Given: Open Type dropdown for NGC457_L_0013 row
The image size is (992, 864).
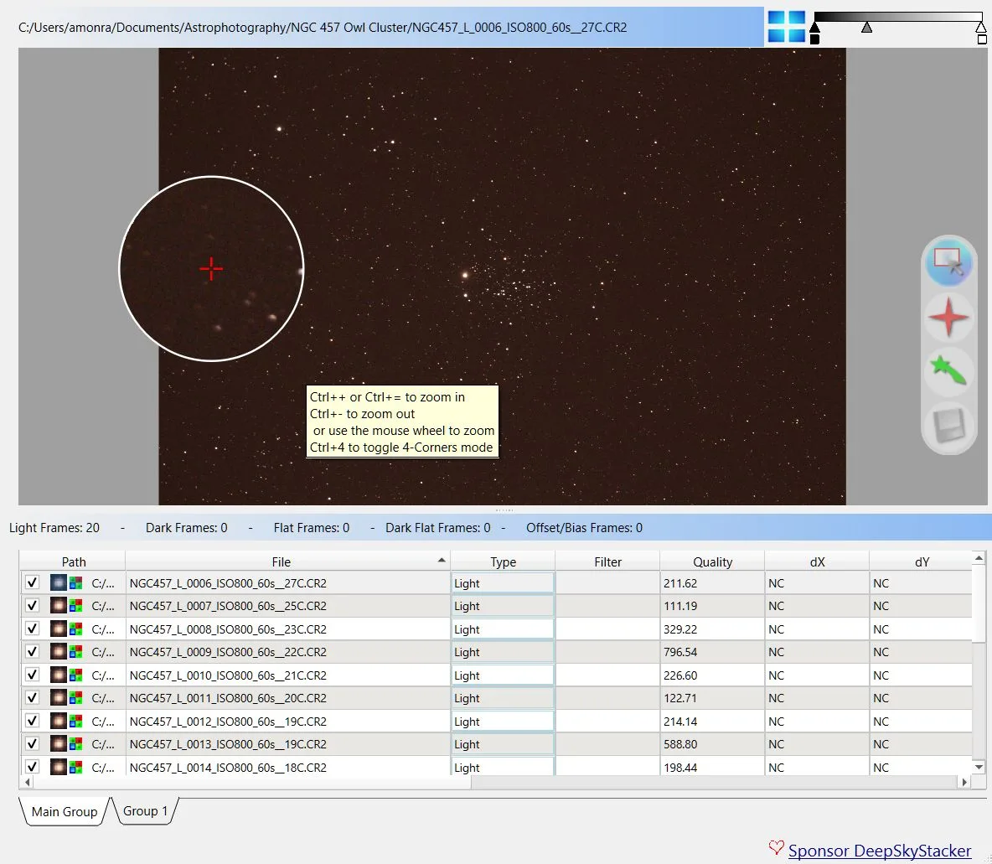Looking at the screenshot, I should (x=503, y=744).
